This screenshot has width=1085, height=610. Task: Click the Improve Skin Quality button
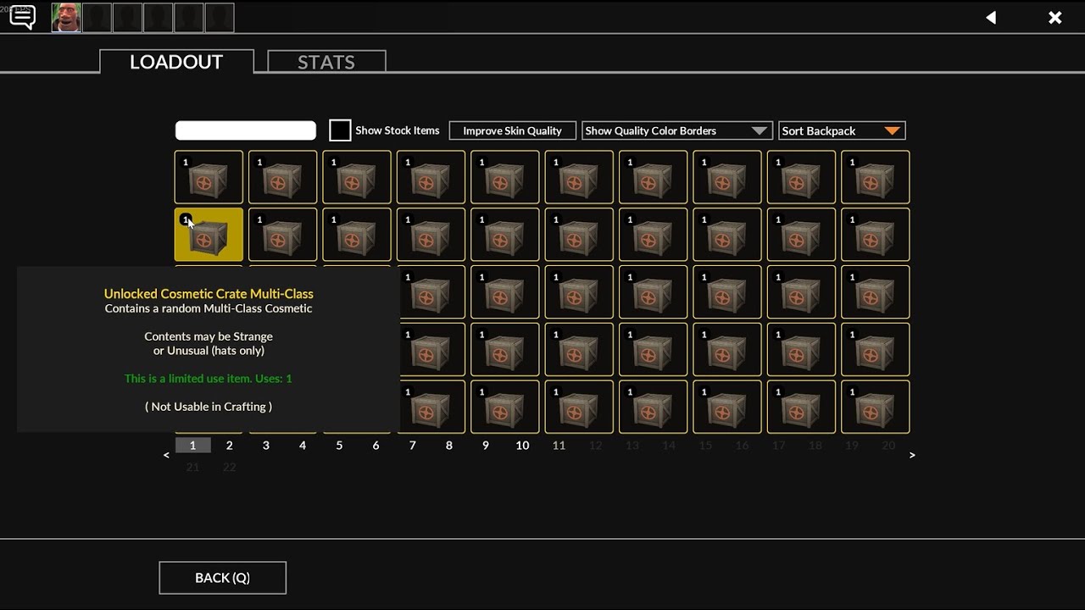[512, 130]
